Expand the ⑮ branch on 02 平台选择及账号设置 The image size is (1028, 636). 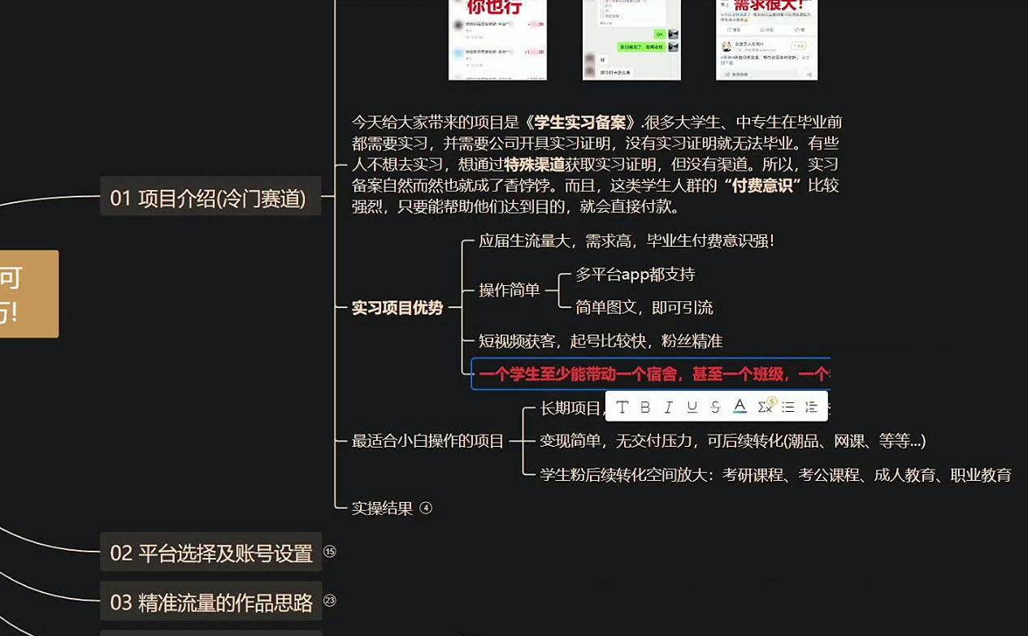tap(329, 551)
